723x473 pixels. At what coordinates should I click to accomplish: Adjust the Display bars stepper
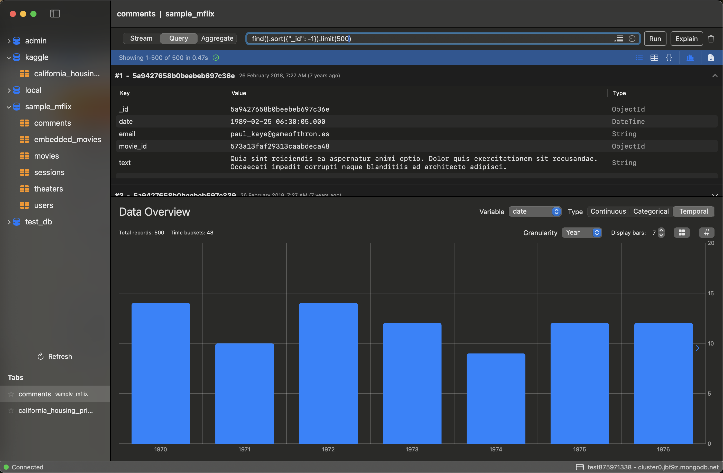tap(661, 233)
